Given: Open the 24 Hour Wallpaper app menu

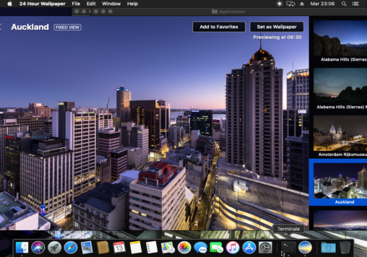Looking at the screenshot, I should (43, 4).
